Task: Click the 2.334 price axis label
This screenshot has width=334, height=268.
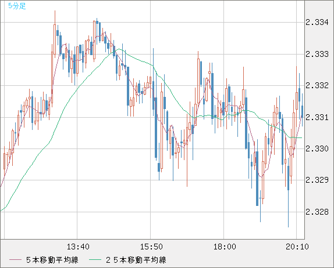Action: tap(317, 22)
